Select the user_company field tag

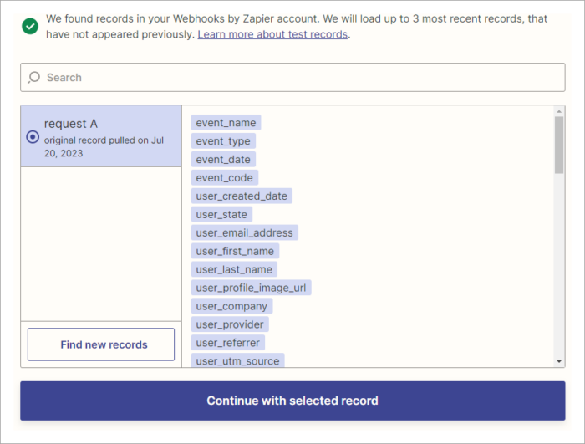coord(231,306)
